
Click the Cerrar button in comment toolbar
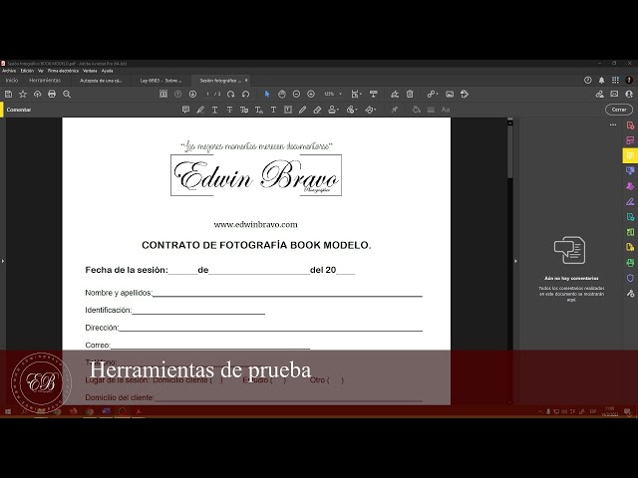(619, 110)
